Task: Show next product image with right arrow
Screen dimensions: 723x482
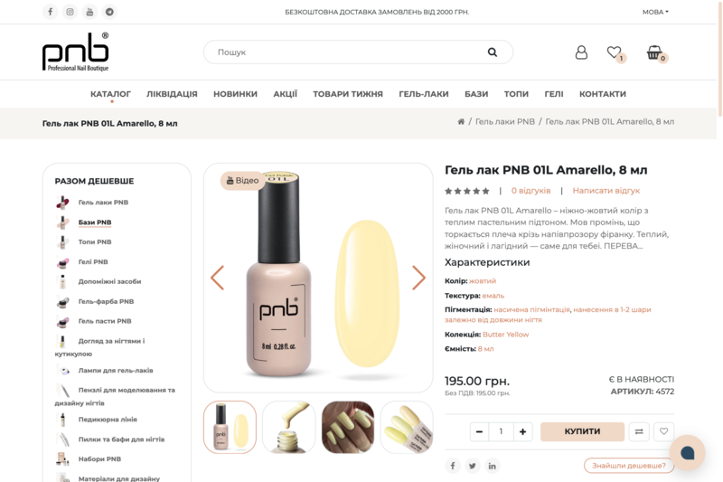Action: tap(418, 278)
